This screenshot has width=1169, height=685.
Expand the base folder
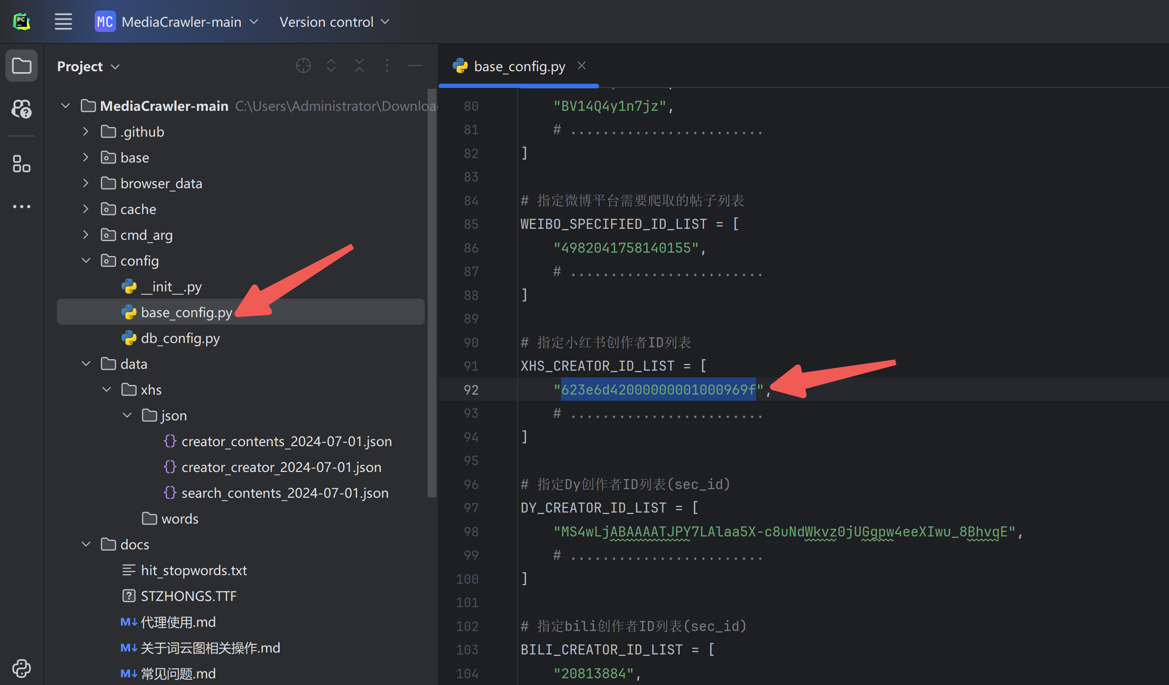86,157
